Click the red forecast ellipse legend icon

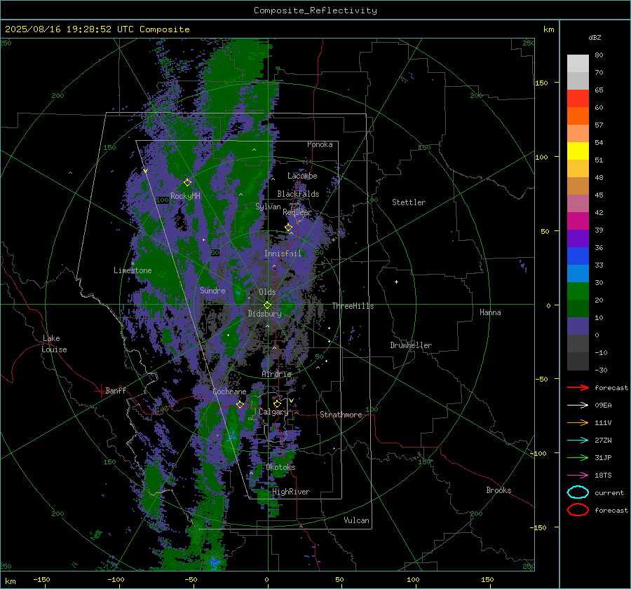tap(578, 510)
